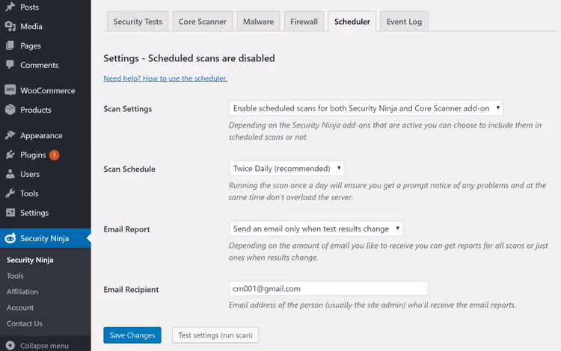
Task: Switch to the Firewall tab
Action: pos(304,22)
